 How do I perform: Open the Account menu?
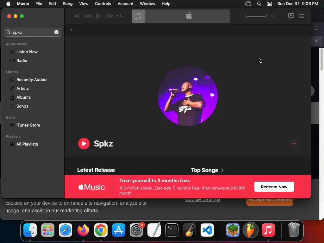125,4
